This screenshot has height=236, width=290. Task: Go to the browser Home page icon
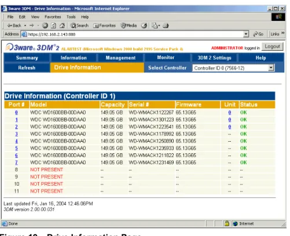pos(62,25)
